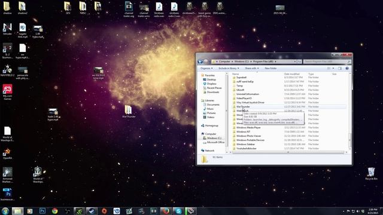Image resolution: width=383 pixels, height=215 pixels.
Task: Select the My.com Games desktop shortcut
Action: pos(7,92)
